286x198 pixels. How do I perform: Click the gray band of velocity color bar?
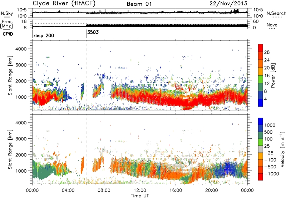click(x=261, y=149)
